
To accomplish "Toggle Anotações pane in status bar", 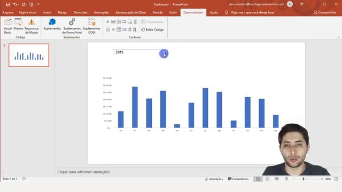I will point(214,179).
